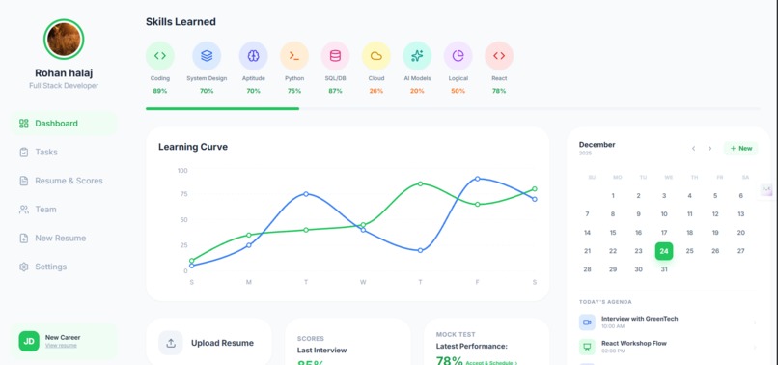Select December 31 on the calendar
The image size is (778, 365).
(664, 269)
